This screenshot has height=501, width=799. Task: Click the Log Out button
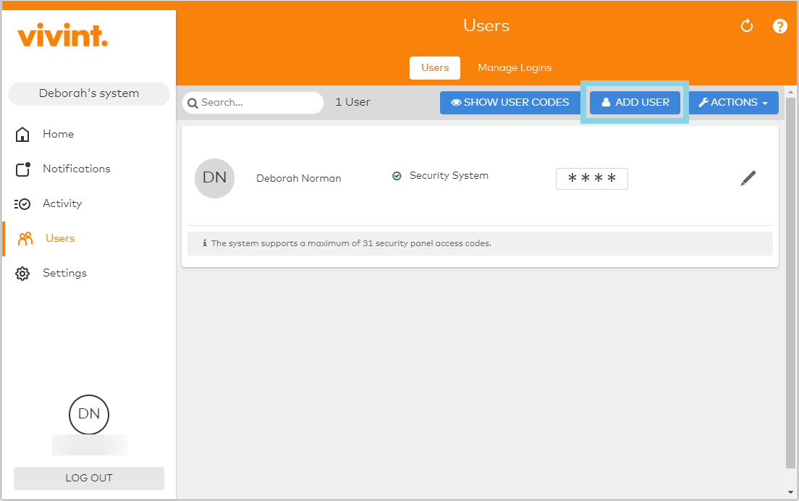coord(89,478)
